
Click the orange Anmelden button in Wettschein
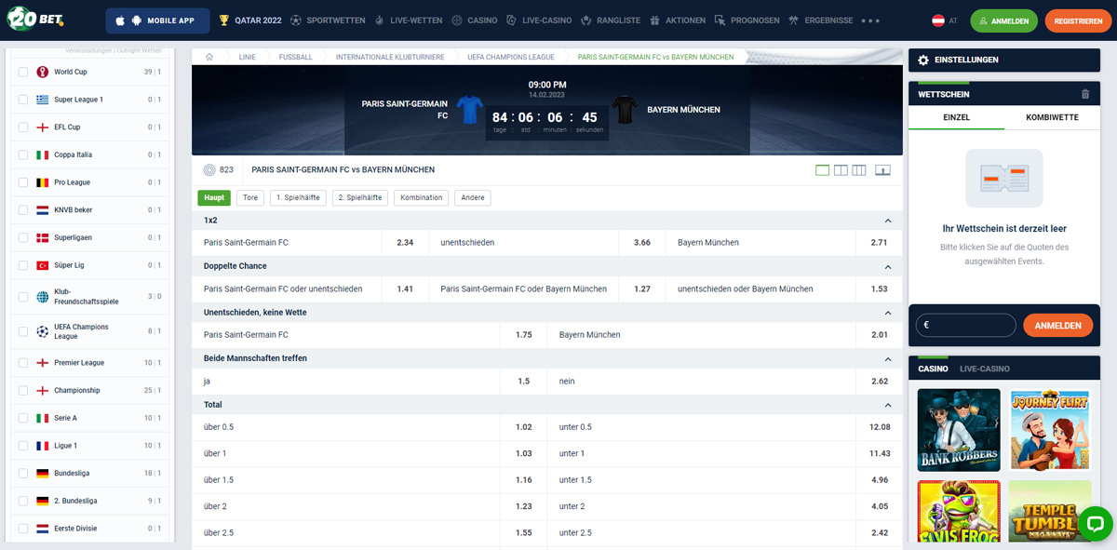pyautogui.click(x=1057, y=326)
